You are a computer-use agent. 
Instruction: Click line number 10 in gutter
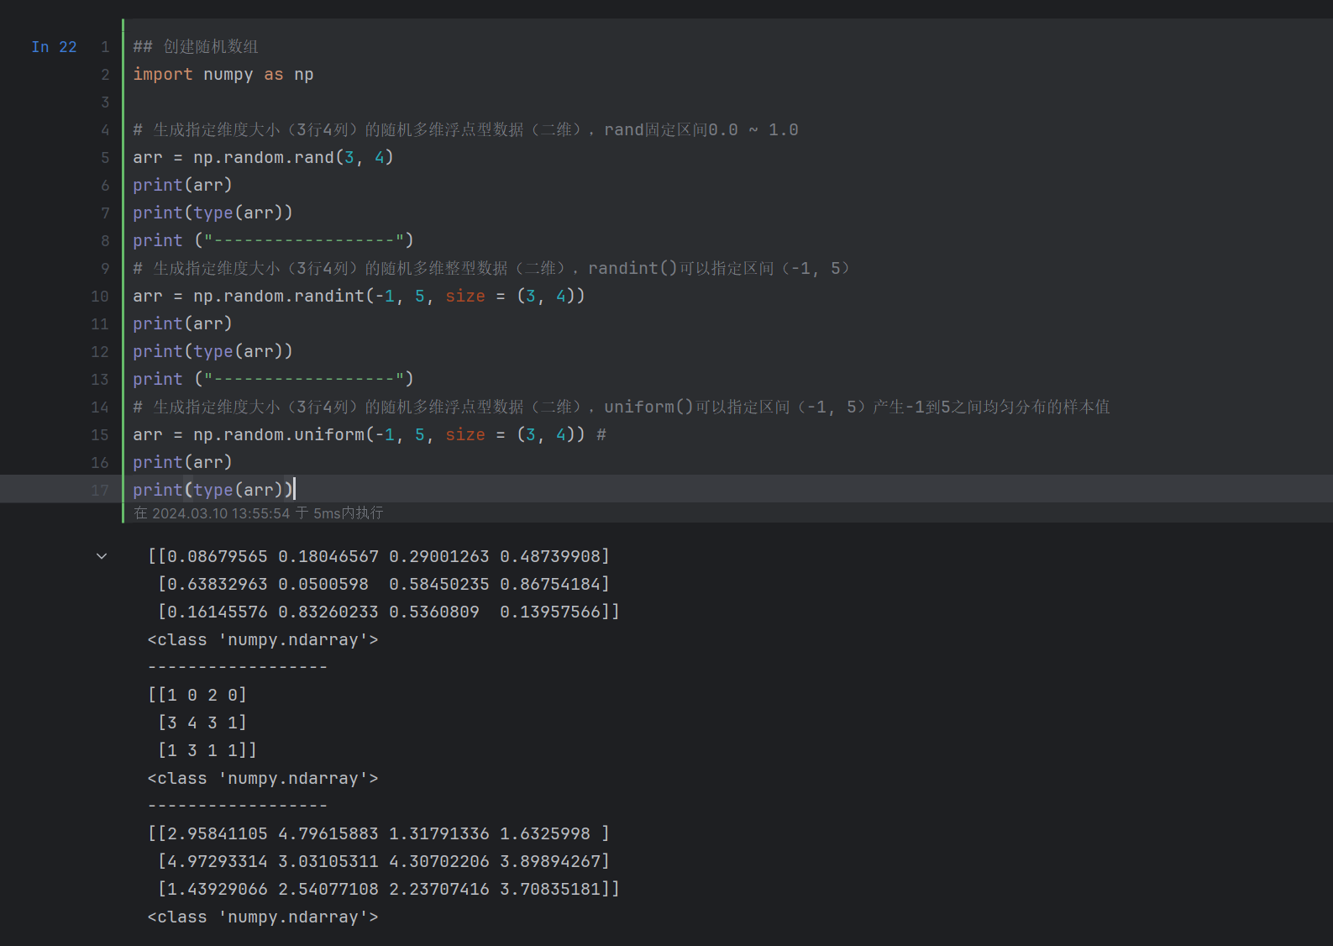coord(100,297)
